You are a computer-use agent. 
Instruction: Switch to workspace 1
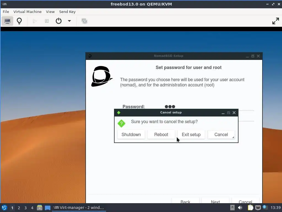coord(12,208)
